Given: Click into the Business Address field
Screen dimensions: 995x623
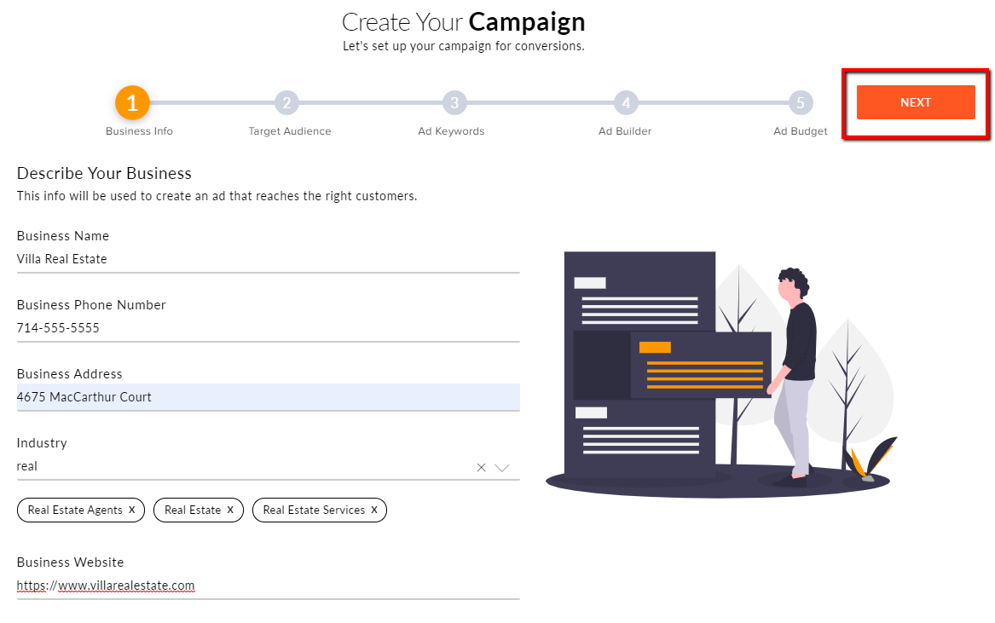Looking at the screenshot, I should click(x=268, y=397).
